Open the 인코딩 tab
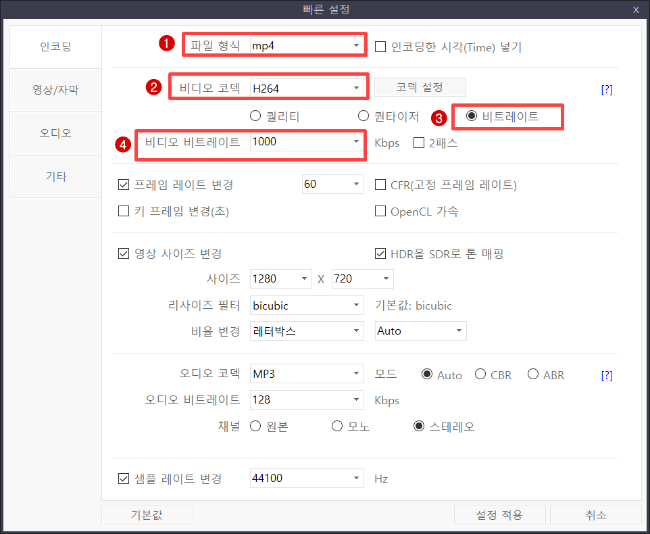Viewport: 650px width, 534px height. tap(55, 47)
